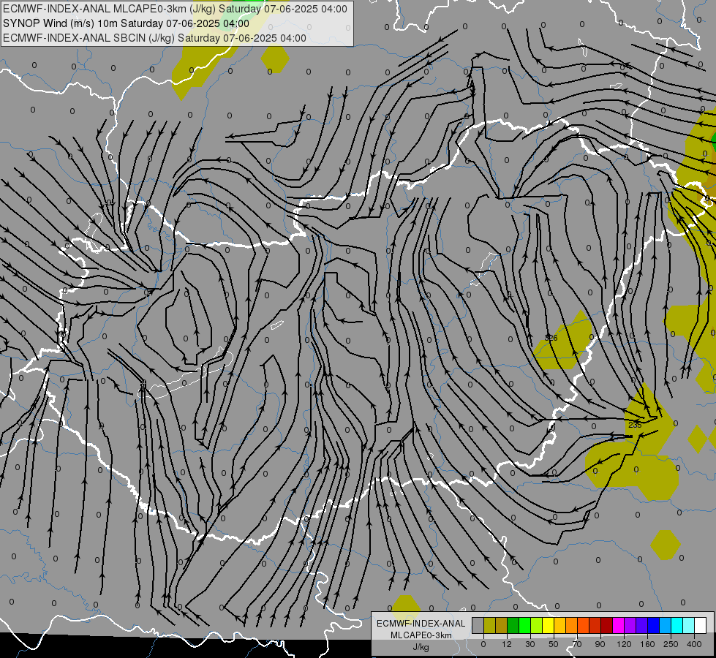
Task: Click the legend tick value 30
Action: click(x=530, y=644)
